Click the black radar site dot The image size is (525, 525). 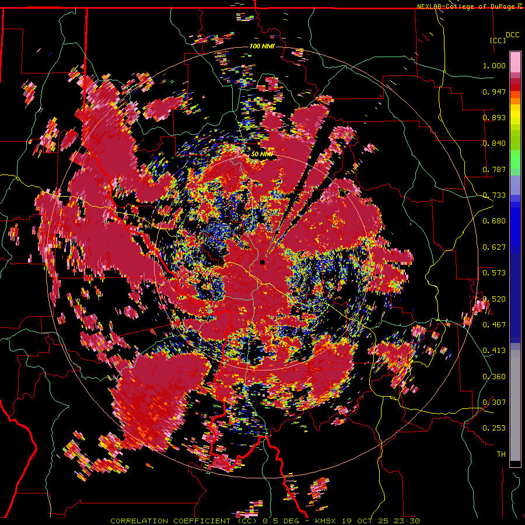pyautogui.click(x=262, y=262)
